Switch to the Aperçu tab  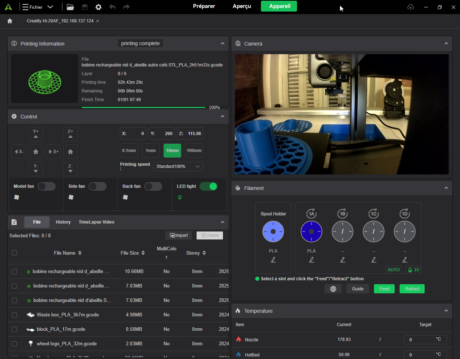click(x=242, y=6)
